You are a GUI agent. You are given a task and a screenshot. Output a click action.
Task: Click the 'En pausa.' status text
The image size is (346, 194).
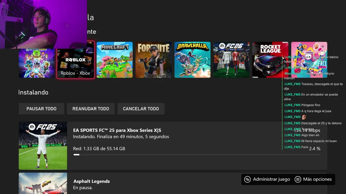[83, 188]
